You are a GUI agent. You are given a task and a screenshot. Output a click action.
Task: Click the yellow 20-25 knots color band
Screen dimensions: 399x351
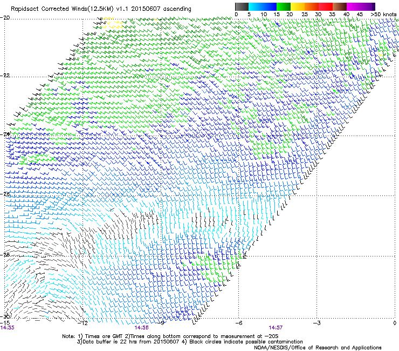point(298,6)
